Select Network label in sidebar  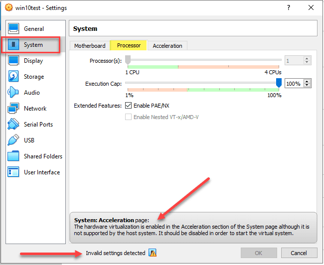(x=35, y=108)
